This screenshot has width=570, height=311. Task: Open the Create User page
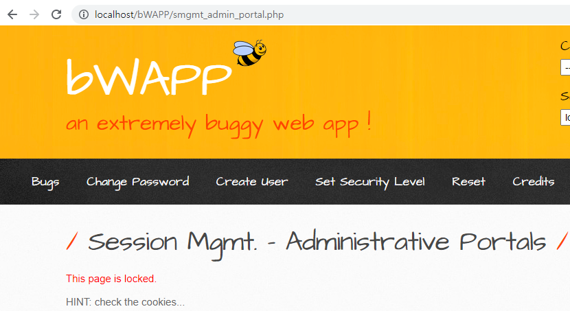252,181
